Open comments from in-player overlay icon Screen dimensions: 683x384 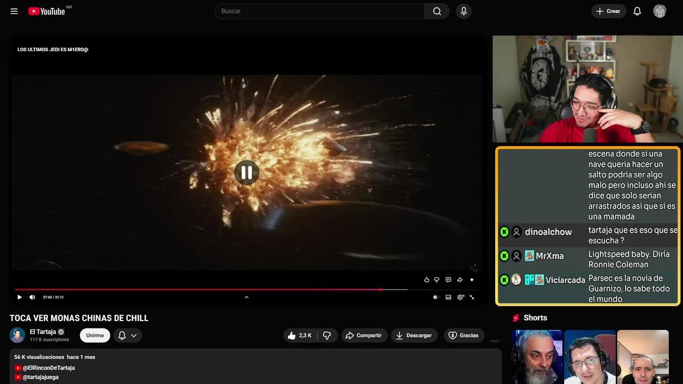[x=448, y=279]
